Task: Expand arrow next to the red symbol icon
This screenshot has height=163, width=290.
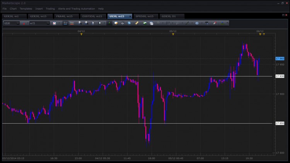Action: coord(27,23)
